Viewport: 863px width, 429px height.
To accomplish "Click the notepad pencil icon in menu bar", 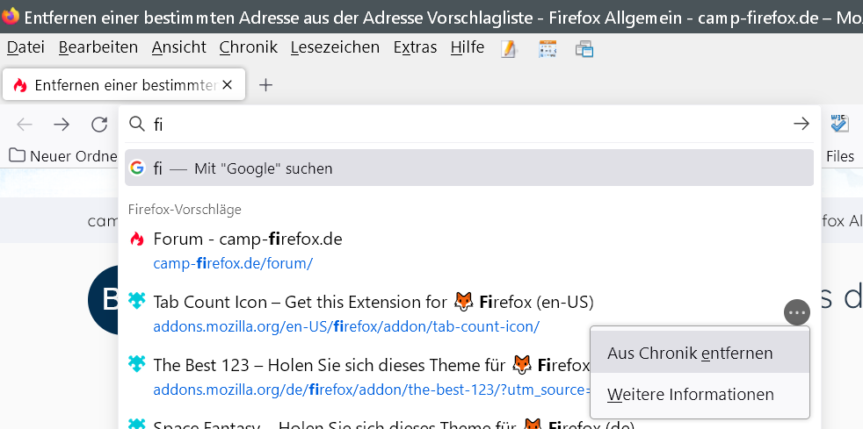I will click(x=509, y=48).
